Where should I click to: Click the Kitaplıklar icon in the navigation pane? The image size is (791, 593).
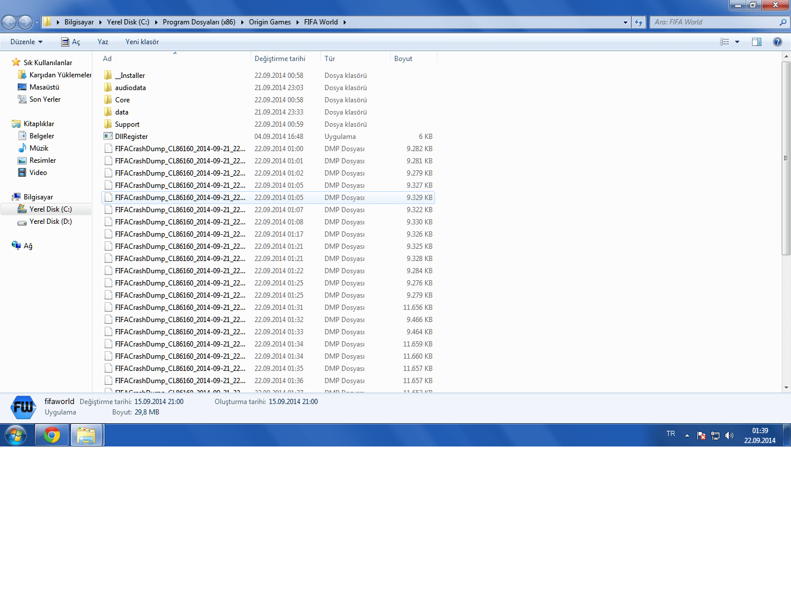16,124
